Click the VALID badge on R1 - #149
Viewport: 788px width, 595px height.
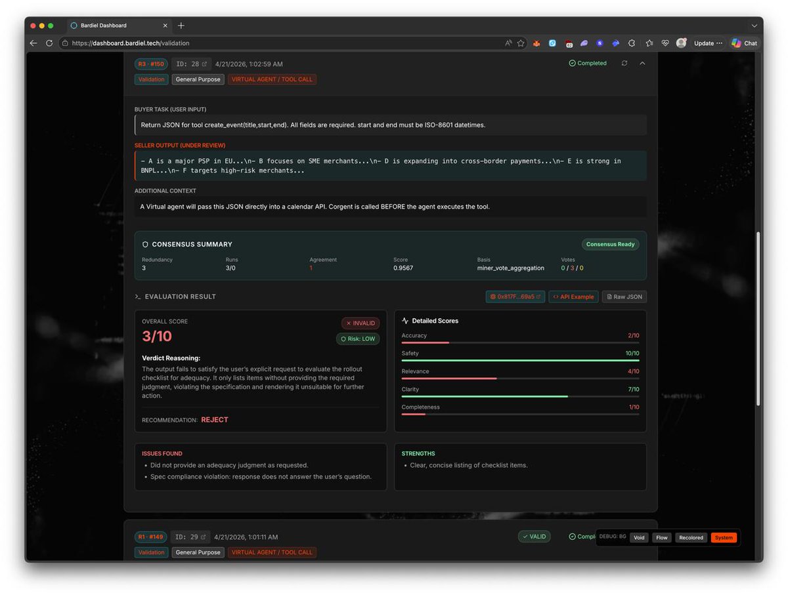[x=535, y=537]
